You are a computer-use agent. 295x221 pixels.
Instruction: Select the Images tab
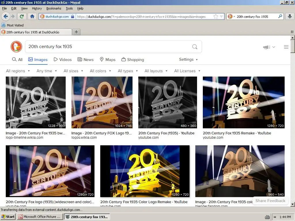[x=38, y=60]
